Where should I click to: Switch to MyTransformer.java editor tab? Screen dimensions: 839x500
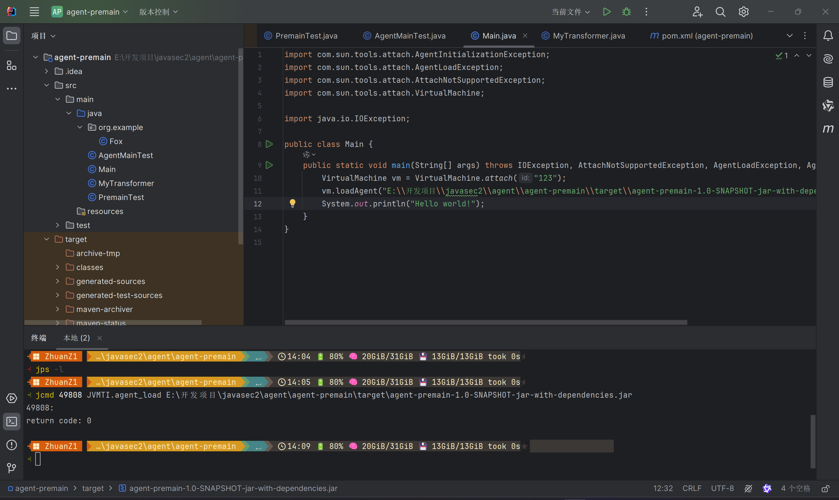tap(588, 36)
